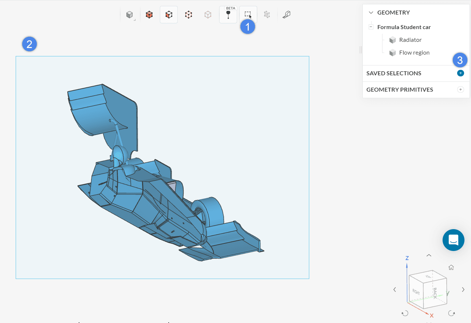Rotate view right using the right chevron
The width and height of the screenshot is (471, 323).
(463, 290)
